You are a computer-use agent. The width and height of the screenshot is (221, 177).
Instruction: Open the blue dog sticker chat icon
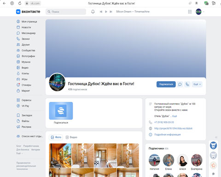coord(213,145)
